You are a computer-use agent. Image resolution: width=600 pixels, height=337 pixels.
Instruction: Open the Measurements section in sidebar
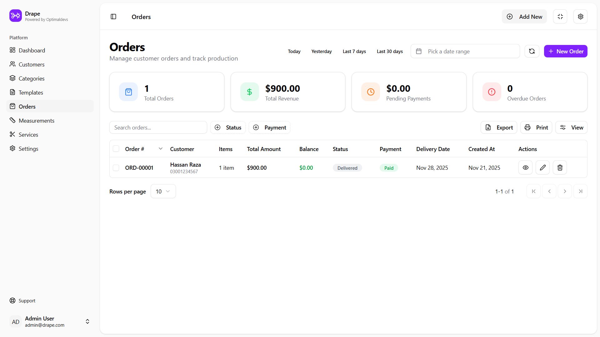[36, 120]
